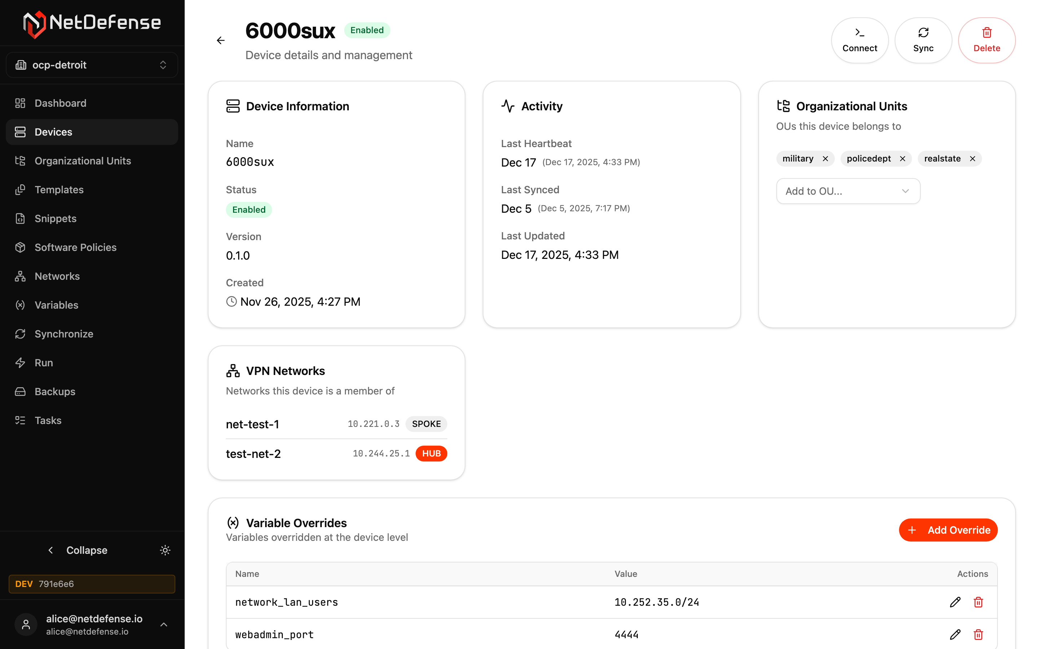The height and width of the screenshot is (649, 1039).
Task: Click the Networks sidebar icon
Action: click(x=20, y=276)
